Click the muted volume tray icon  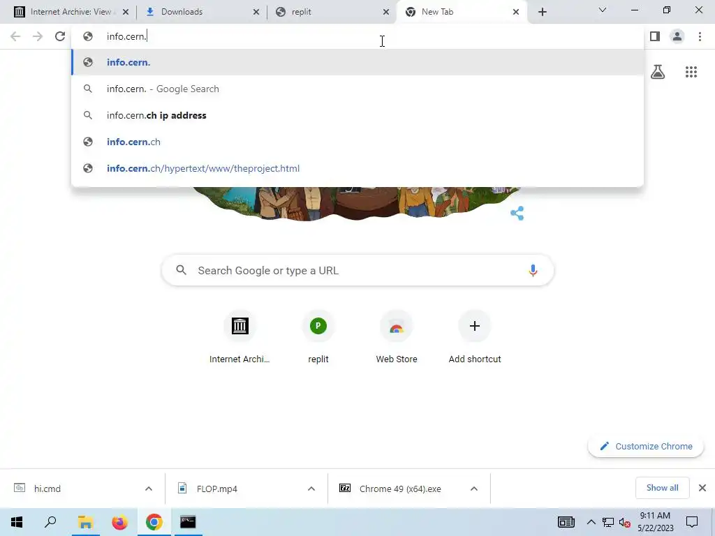click(624, 522)
